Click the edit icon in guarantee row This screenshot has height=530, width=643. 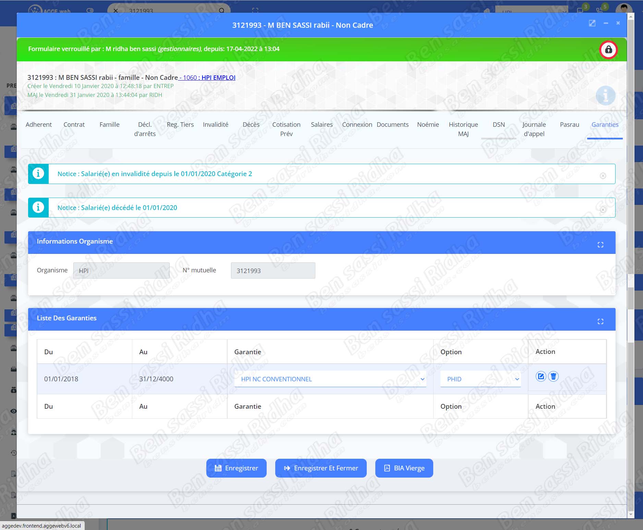click(541, 376)
